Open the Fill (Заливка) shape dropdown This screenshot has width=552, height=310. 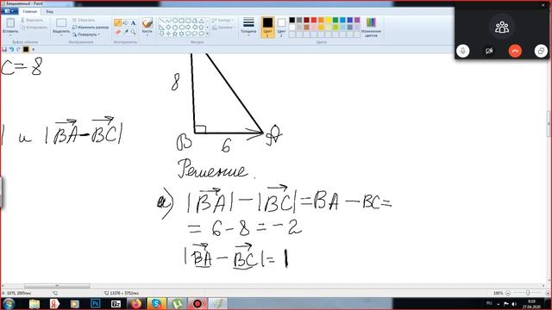[223, 27]
